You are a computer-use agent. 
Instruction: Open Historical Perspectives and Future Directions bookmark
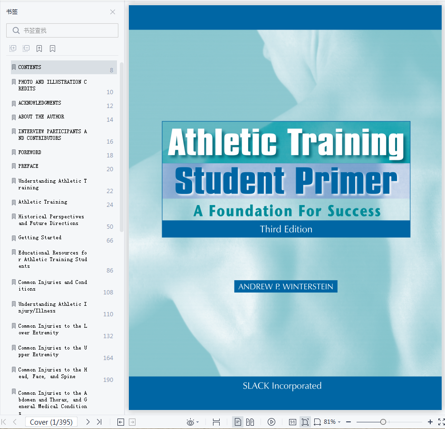click(64, 220)
